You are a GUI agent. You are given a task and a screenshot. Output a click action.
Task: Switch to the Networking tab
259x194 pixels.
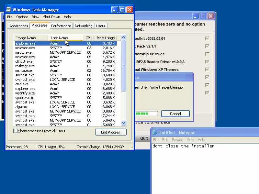84,26
